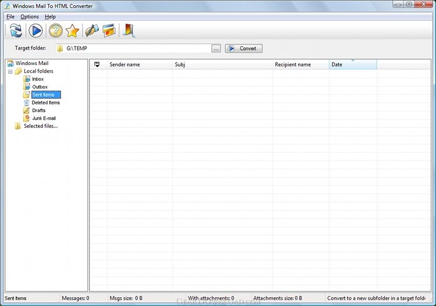
Task: Select Selected files... in the tree
Action: point(41,126)
